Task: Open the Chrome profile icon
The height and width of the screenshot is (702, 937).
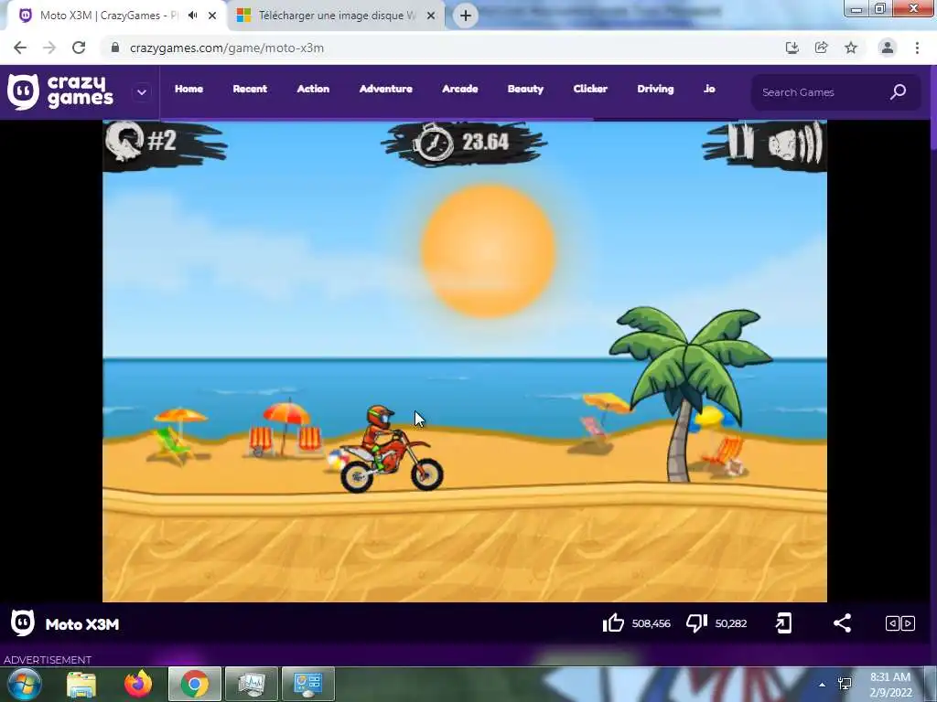Action: coord(888,48)
